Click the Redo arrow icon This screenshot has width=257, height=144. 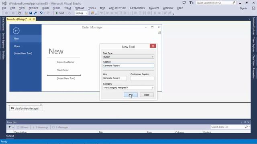48,13
